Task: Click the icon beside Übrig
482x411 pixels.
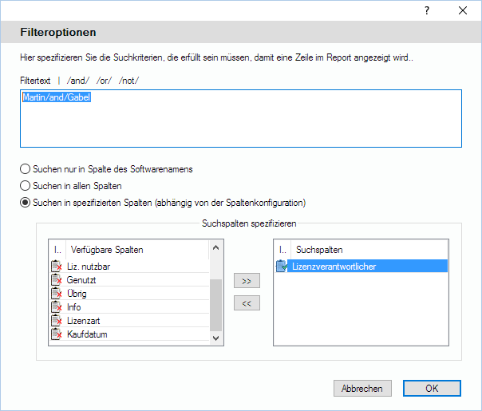Action: pyautogui.click(x=56, y=293)
